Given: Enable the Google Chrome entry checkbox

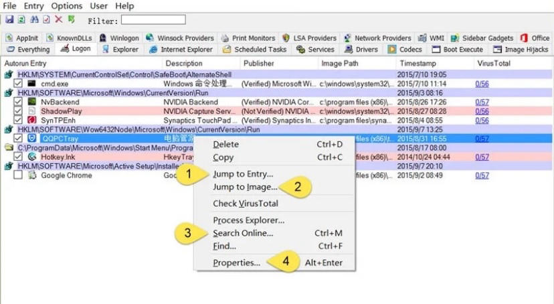Looking at the screenshot, I should [18, 175].
